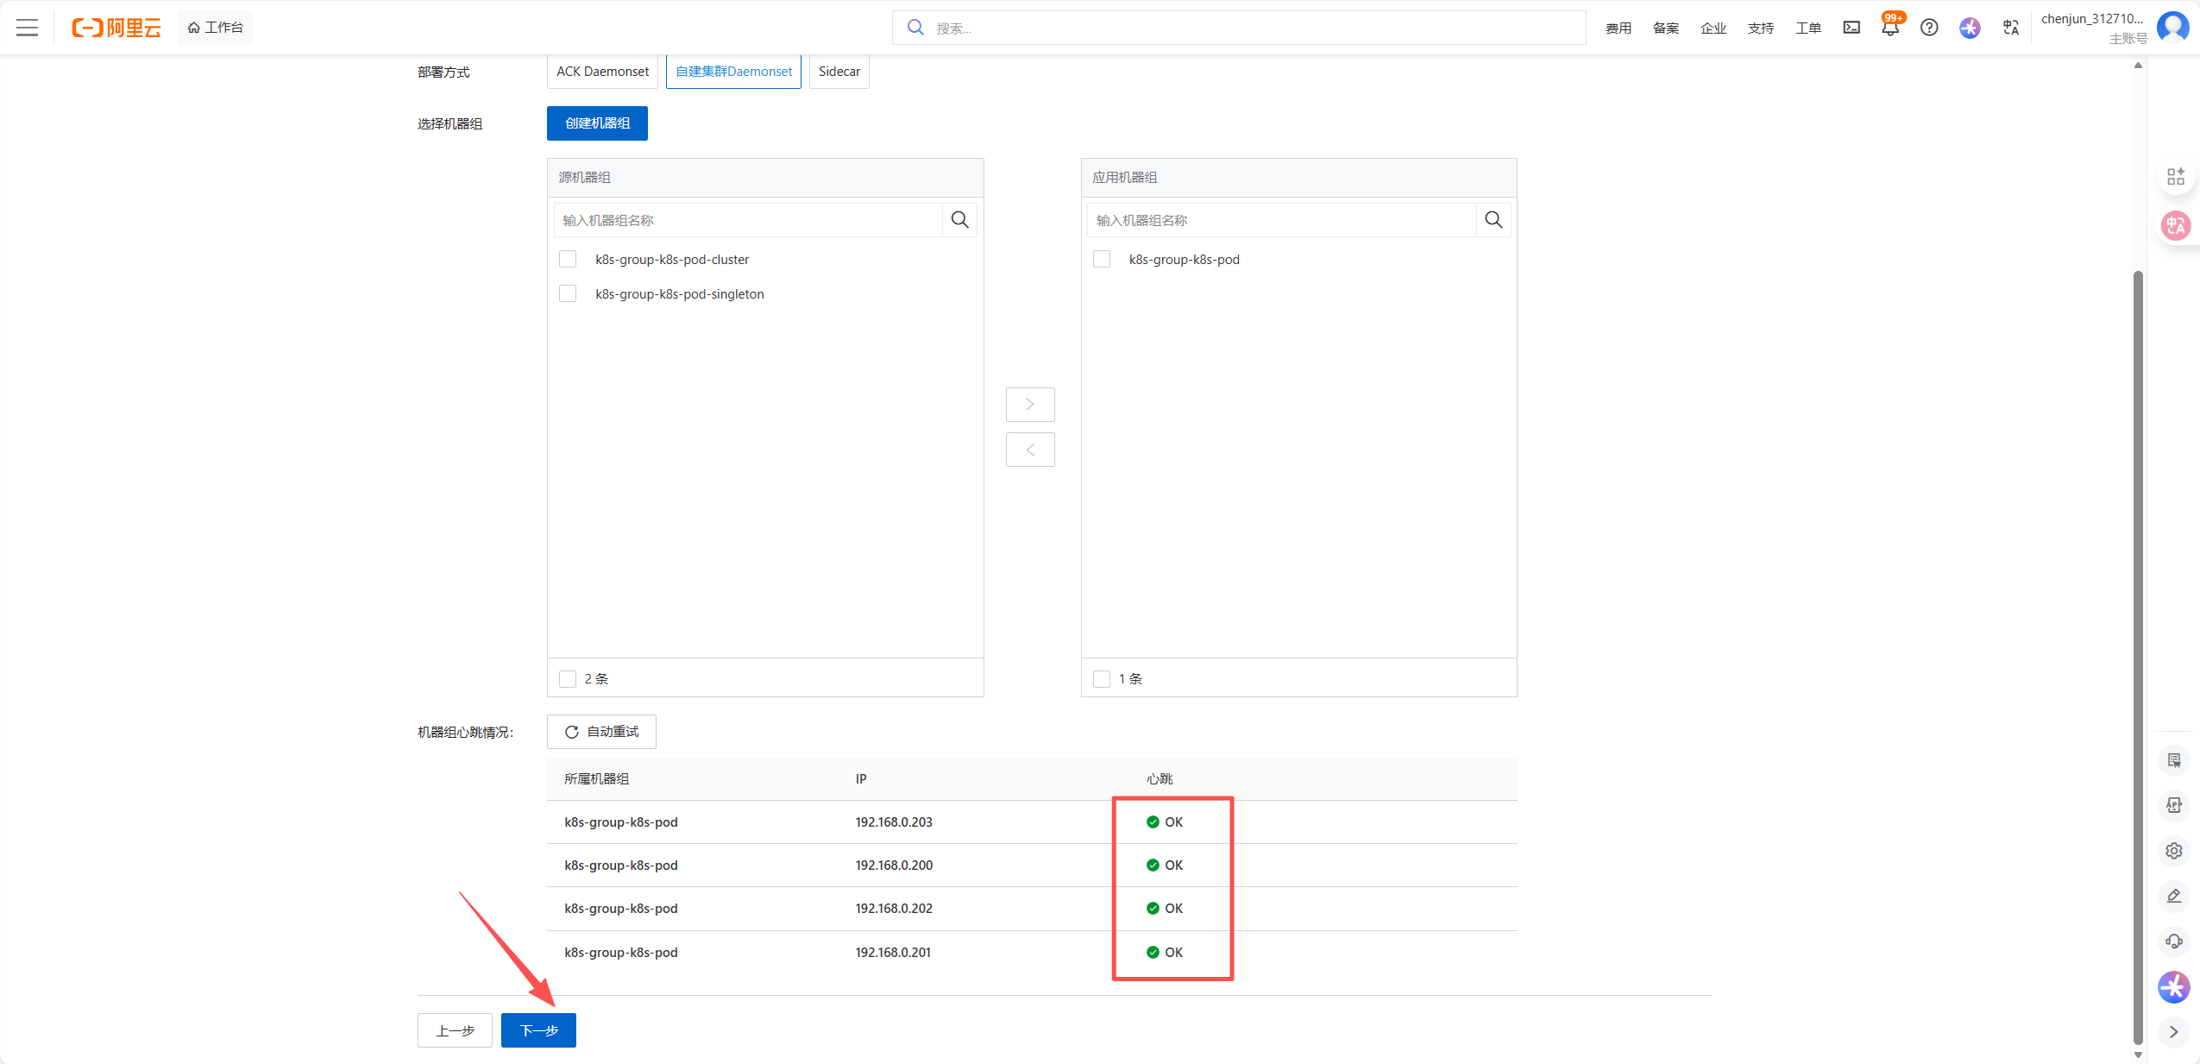The image size is (2200, 1064).
Task: Open the settings gear in right sidebar
Action: [2174, 851]
